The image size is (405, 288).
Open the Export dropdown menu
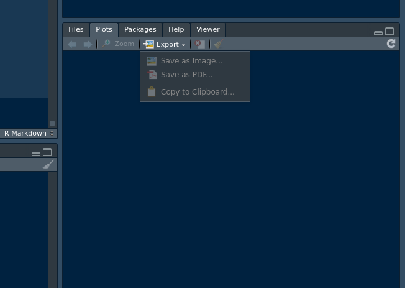click(x=165, y=44)
